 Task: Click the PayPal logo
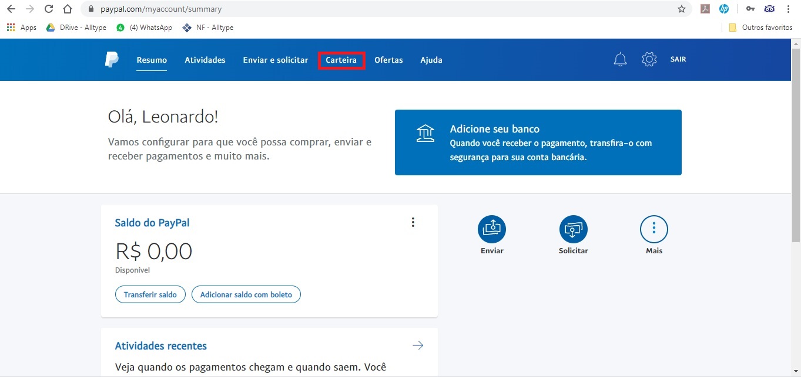112,60
